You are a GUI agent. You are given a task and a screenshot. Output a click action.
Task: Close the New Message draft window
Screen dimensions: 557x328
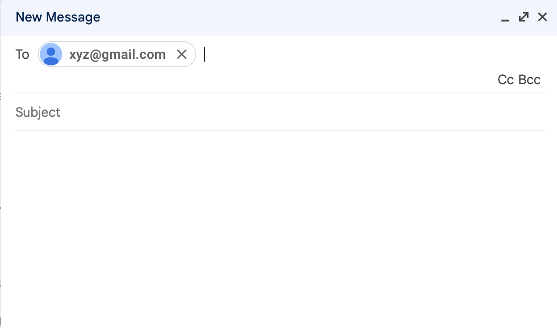(542, 17)
